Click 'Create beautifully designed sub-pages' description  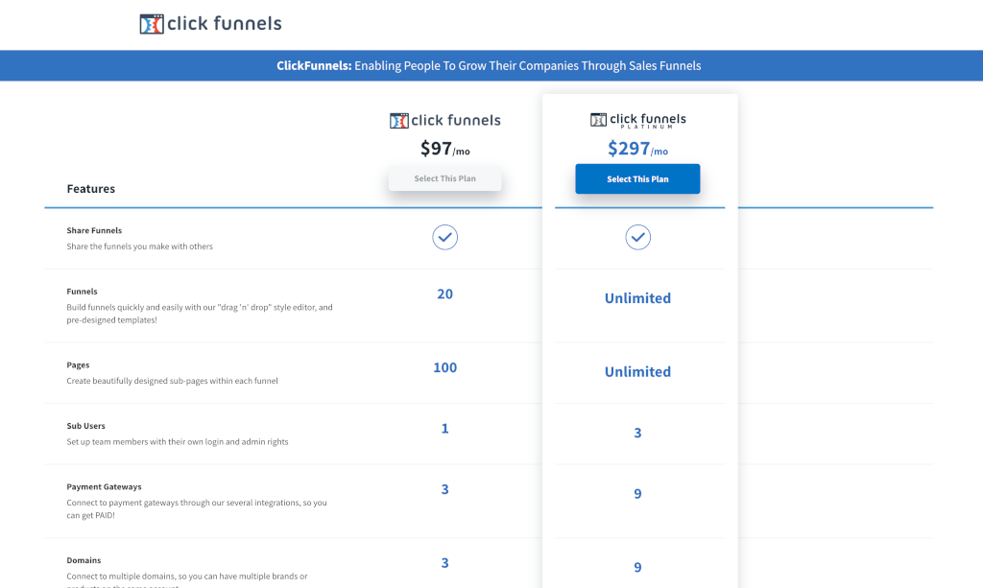(x=173, y=381)
